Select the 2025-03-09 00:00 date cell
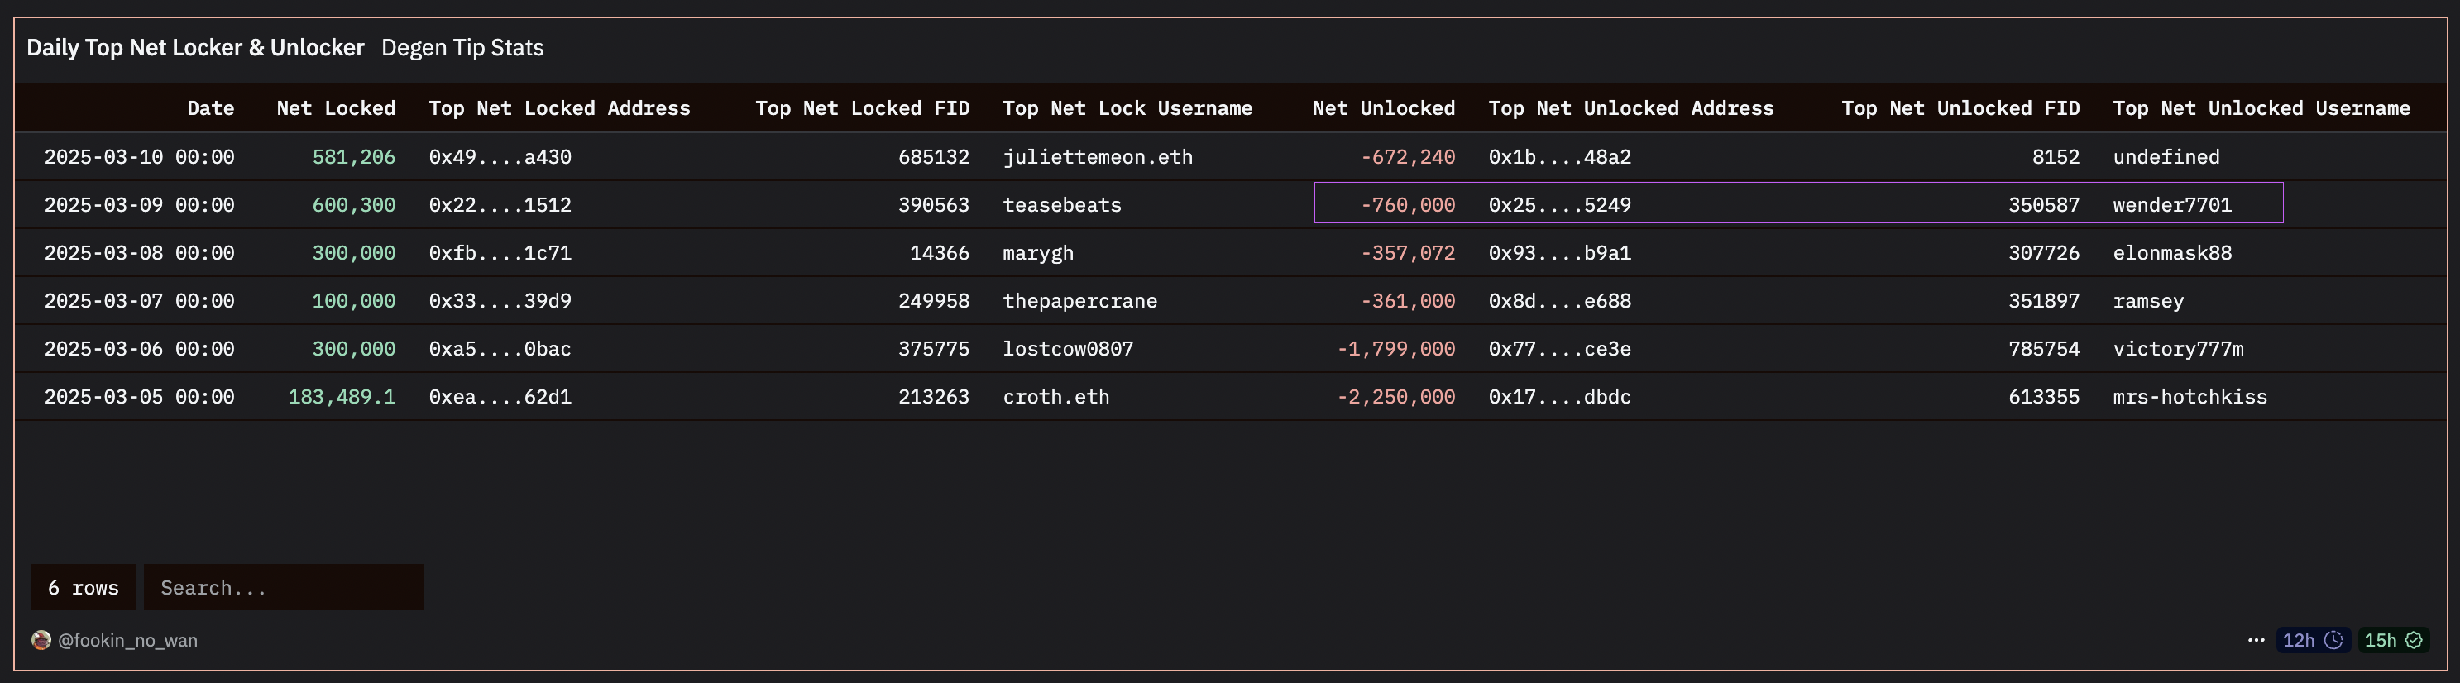This screenshot has height=683, width=2460. coord(140,204)
